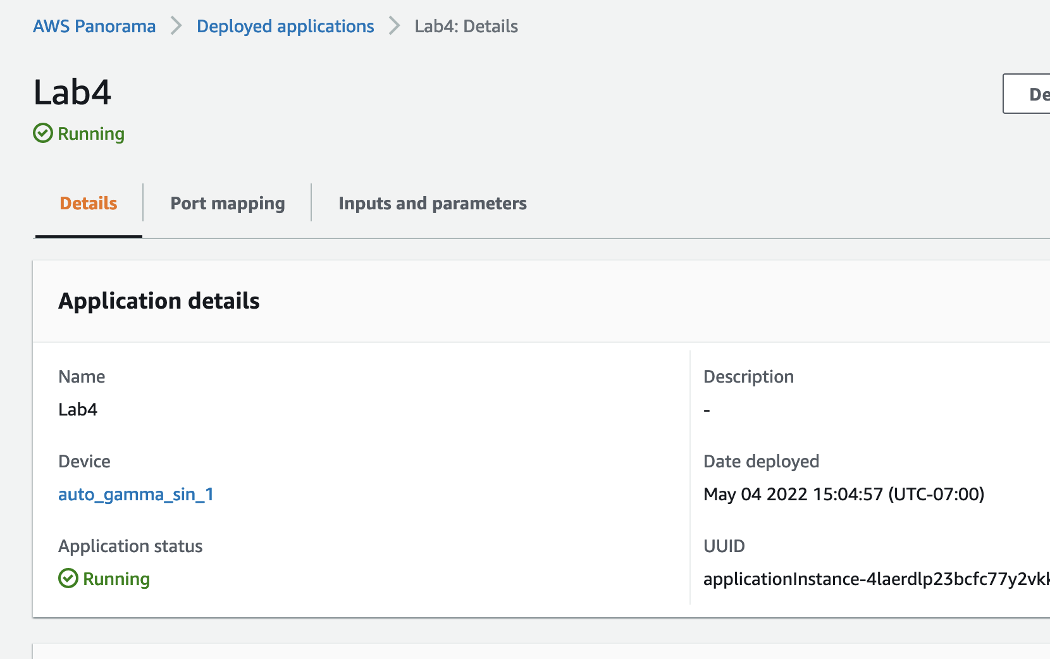1050x659 pixels.
Task: Click the Lab4 page title
Action: 72,92
